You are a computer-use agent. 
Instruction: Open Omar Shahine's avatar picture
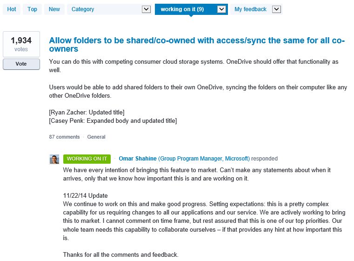[54, 159]
